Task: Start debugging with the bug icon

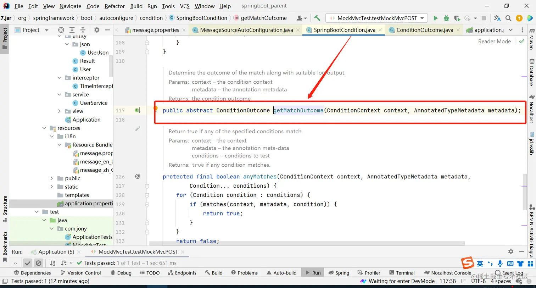Action: click(446, 18)
